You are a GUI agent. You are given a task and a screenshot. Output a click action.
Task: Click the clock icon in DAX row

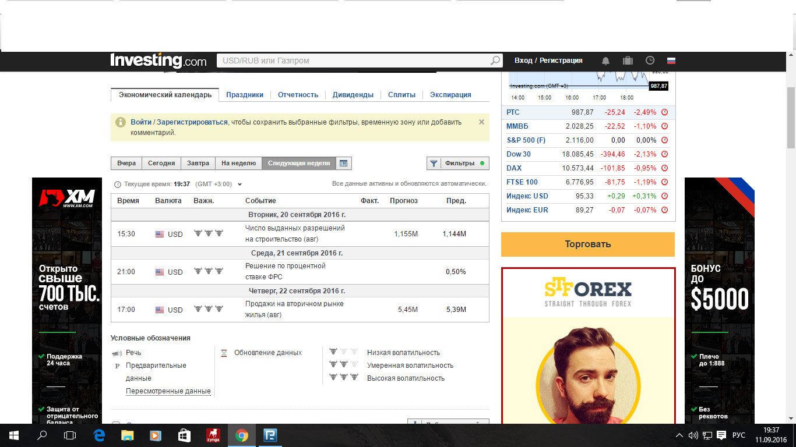pyautogui.click(x=664, y=168)
